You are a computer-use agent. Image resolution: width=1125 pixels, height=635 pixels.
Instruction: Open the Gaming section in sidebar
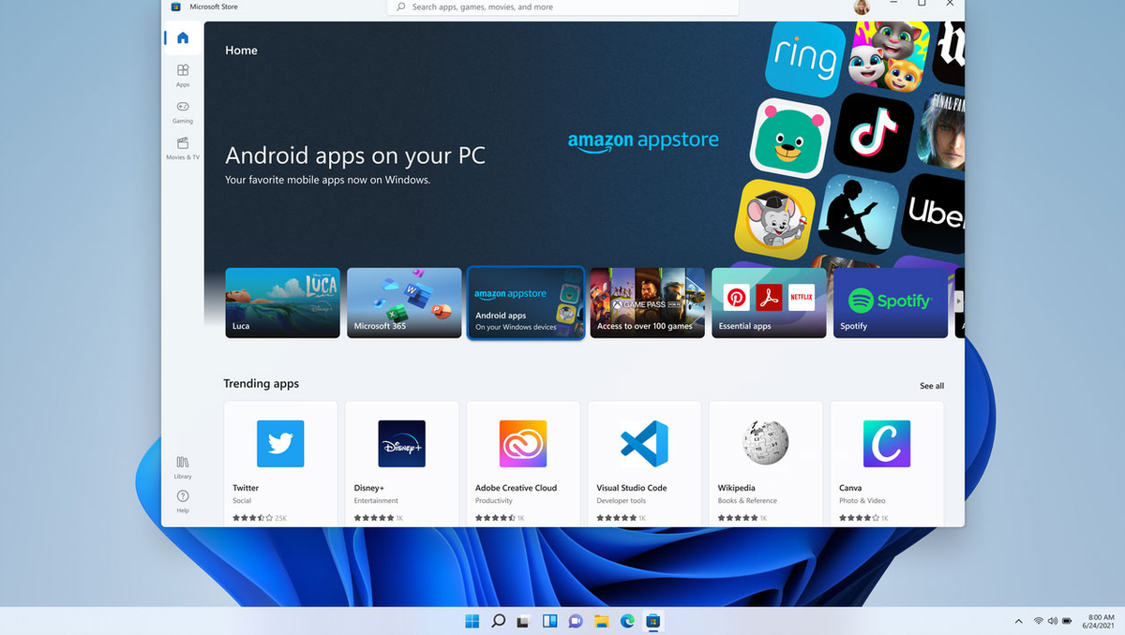(x=183, y=111)
